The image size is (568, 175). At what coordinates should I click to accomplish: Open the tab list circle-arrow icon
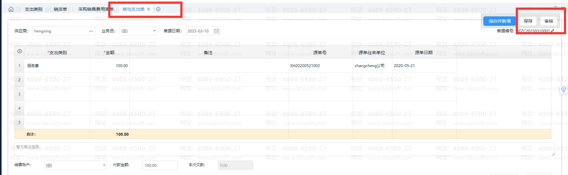158,9
